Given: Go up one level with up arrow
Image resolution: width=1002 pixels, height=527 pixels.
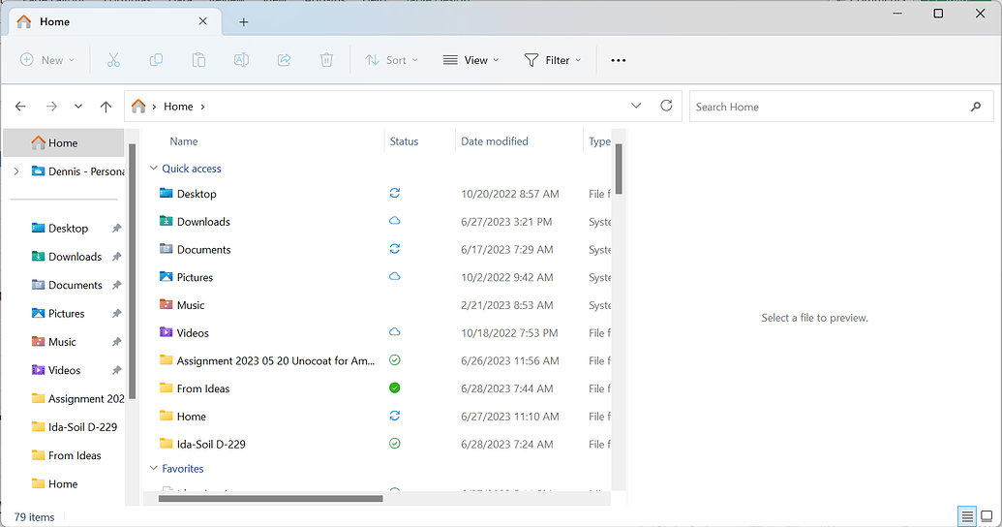Looking at the screenshot, I should [x=106, y=107].
